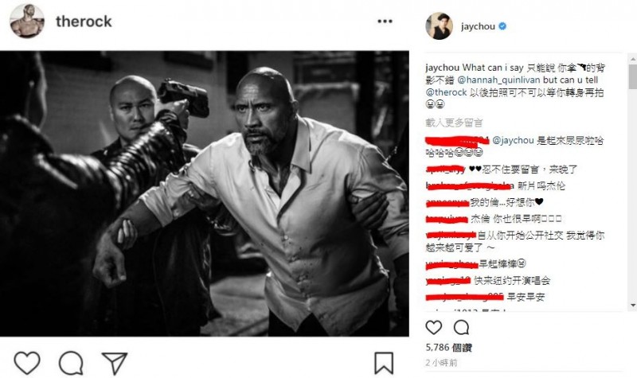The image size is (637, 378).
Task: Open jaychou's profile from header username
Action: (x=478, y=26)
